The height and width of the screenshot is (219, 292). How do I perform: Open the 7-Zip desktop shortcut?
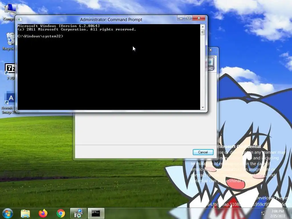(10, 72)
